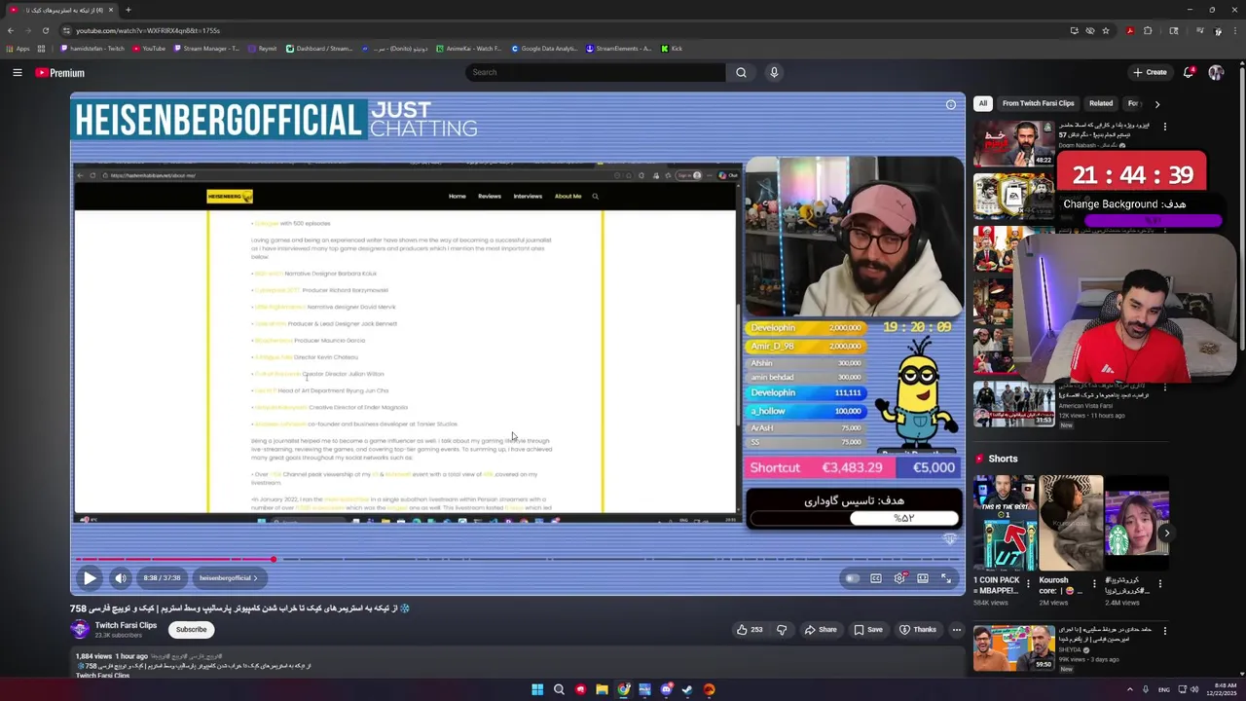Open options for 1 COIN PACK short
Viewport: 1246px width, 701px height.
click(1028, 584)
